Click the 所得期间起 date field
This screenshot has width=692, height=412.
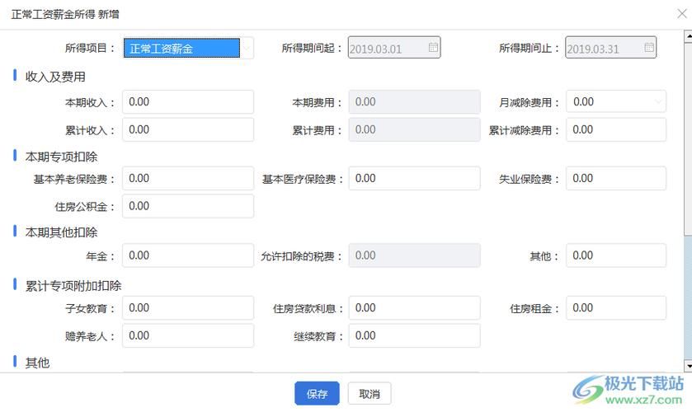click(x=394, y=48)
